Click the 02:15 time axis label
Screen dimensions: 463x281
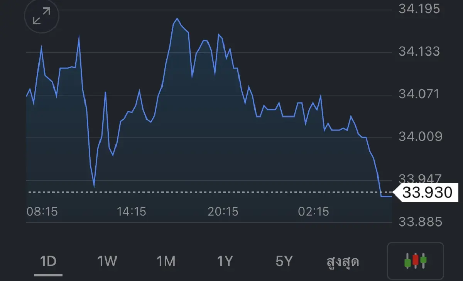pos(314,211)
